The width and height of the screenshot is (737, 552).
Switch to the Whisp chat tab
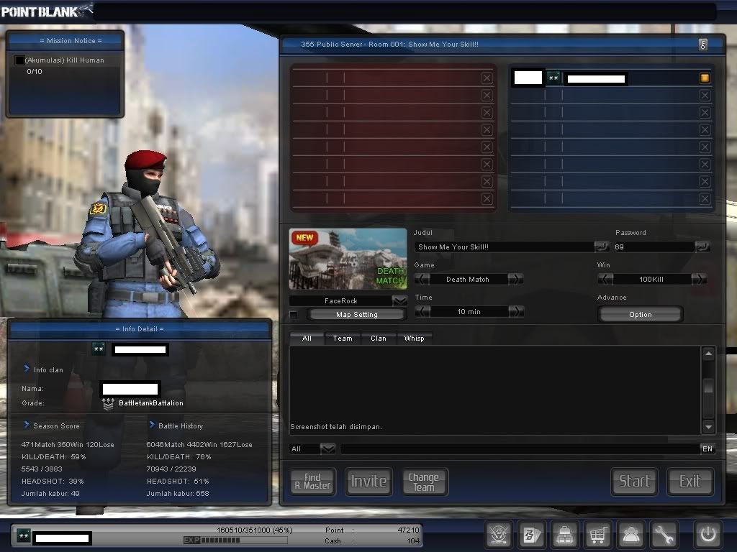(414, 339)
